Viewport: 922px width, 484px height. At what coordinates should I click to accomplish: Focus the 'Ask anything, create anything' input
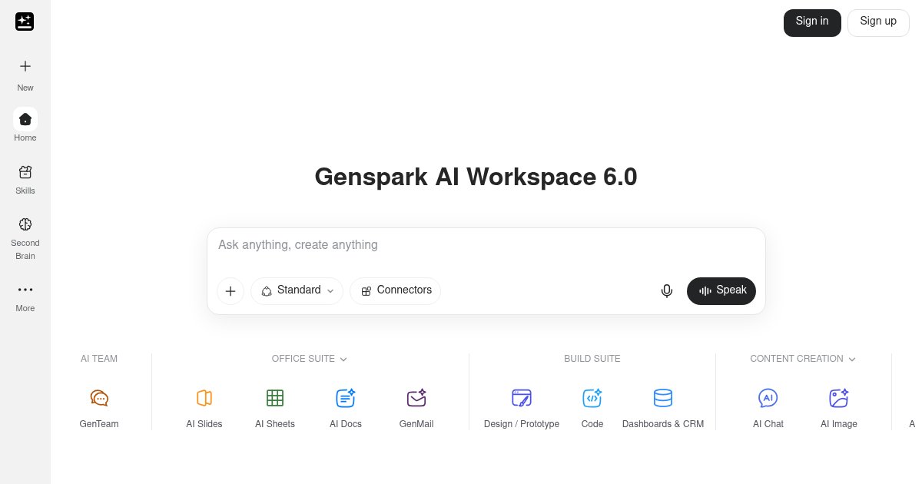point(486,245)
